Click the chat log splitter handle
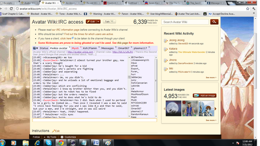Screen dimensions: 260x146 [x=129, y=77]
